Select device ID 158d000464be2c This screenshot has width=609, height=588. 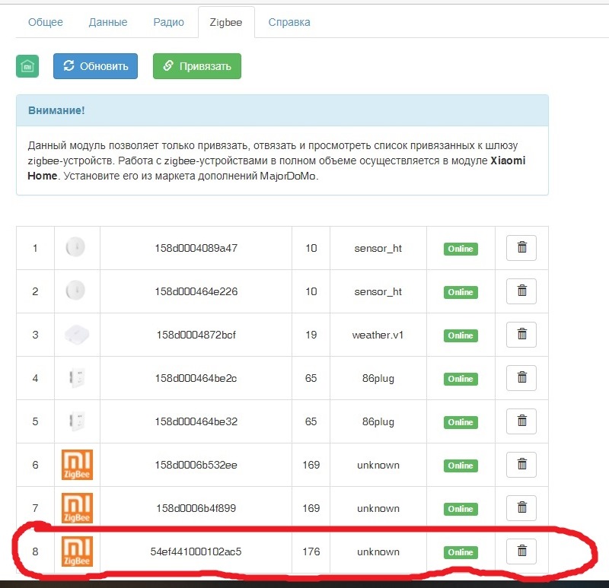(196, 378)
